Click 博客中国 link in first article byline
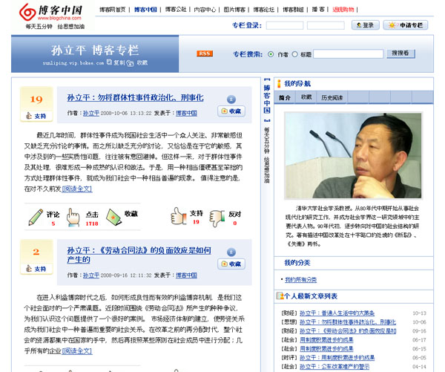This screenshot has width=445, height=372. (186, 113)
